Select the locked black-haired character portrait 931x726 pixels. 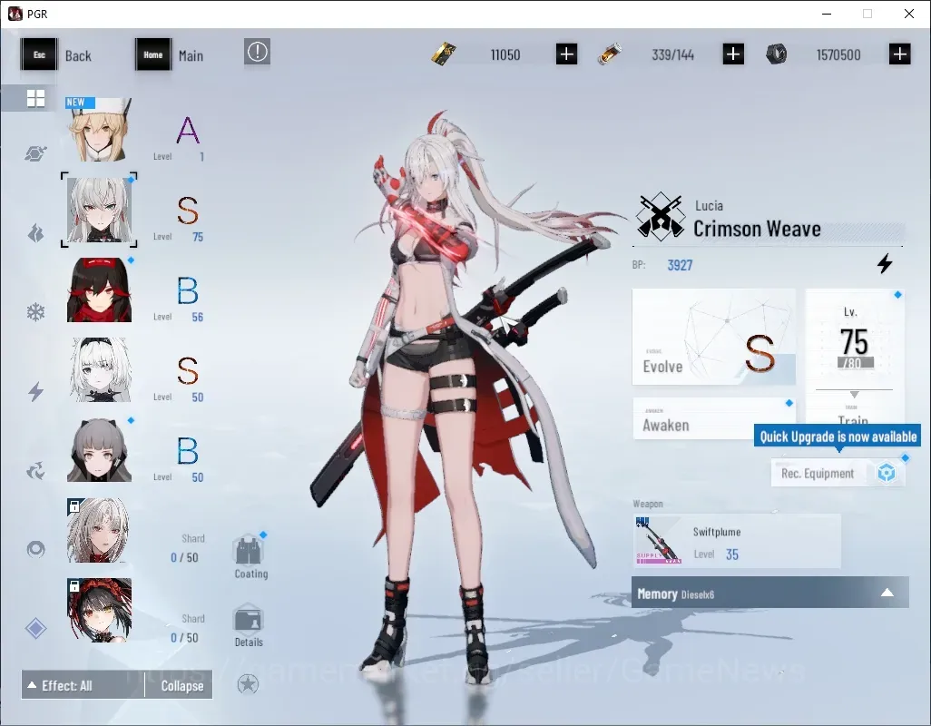tap(99, 610)
